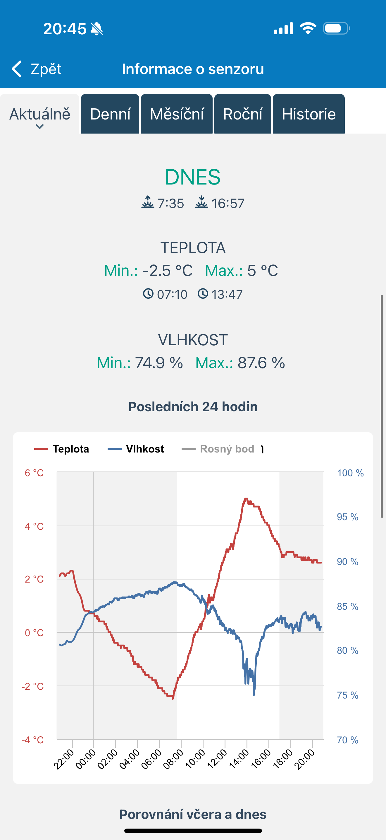Screen dimensions: 386x840
Task: Click the temperature peak on the red line
Action: point(246,499)
